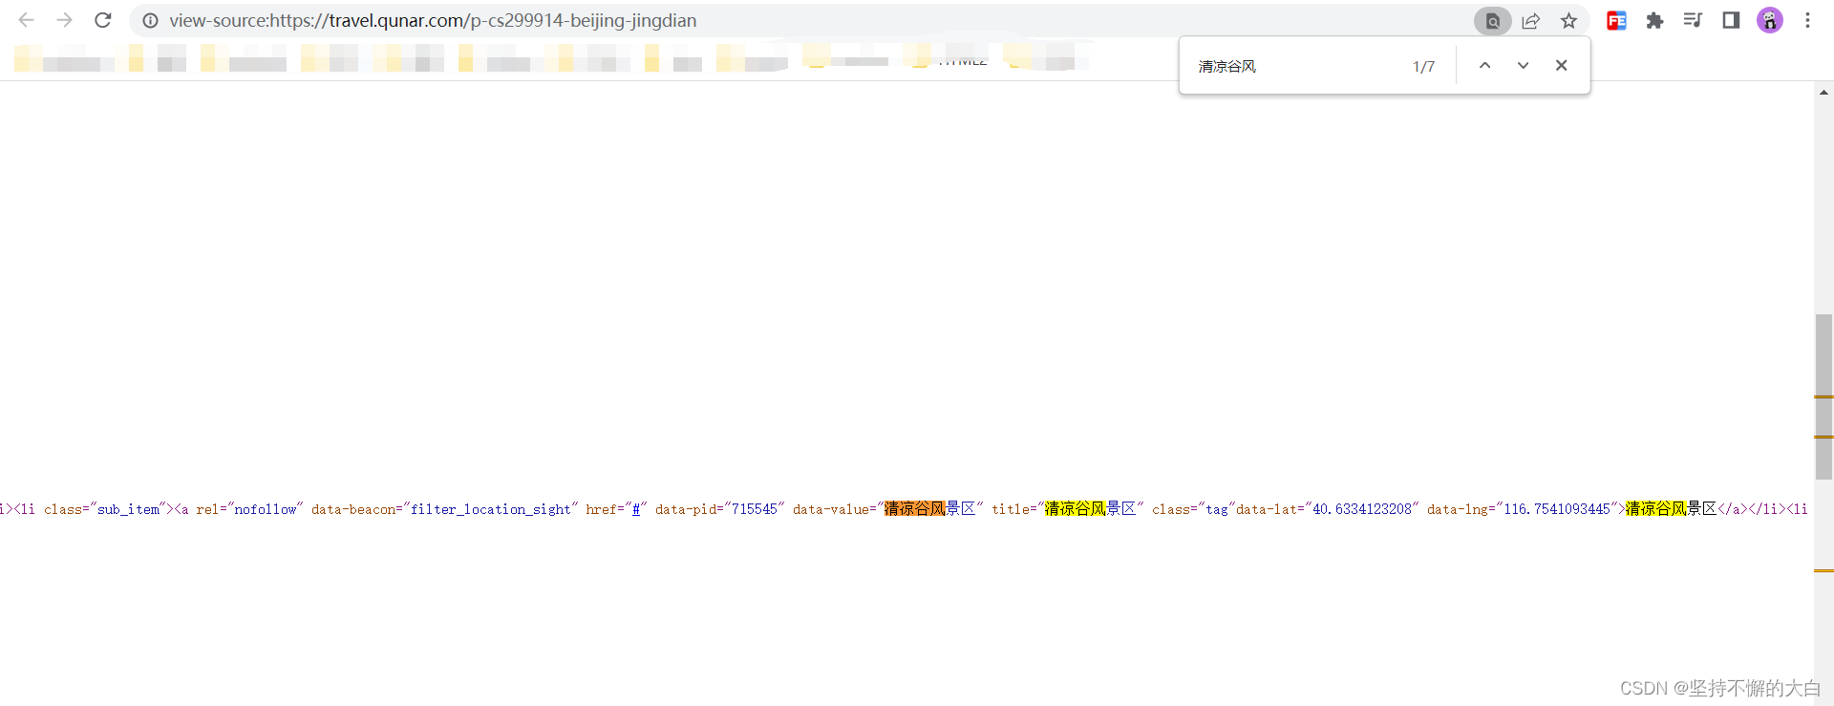
Task: Reload the view-source page
Action: [103, 20]
